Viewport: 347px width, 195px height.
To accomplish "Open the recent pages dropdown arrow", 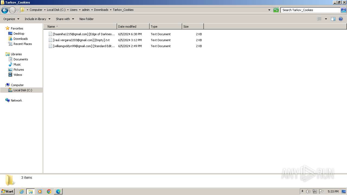I will pos(17,10).
